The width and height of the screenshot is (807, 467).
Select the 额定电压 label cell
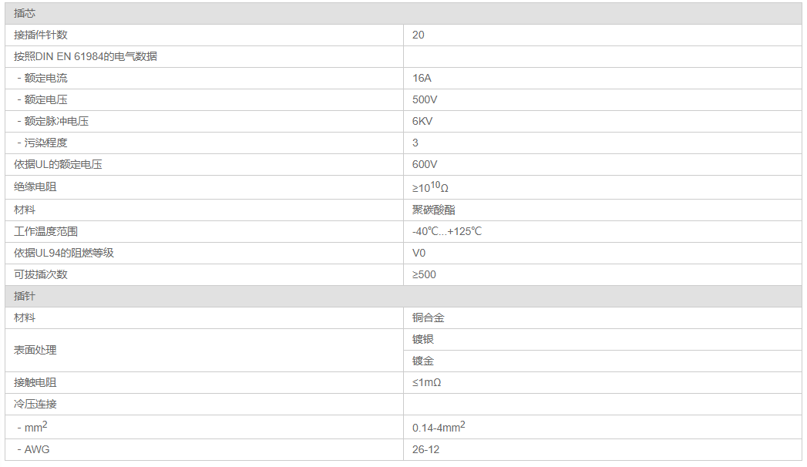tap(45, 99)
